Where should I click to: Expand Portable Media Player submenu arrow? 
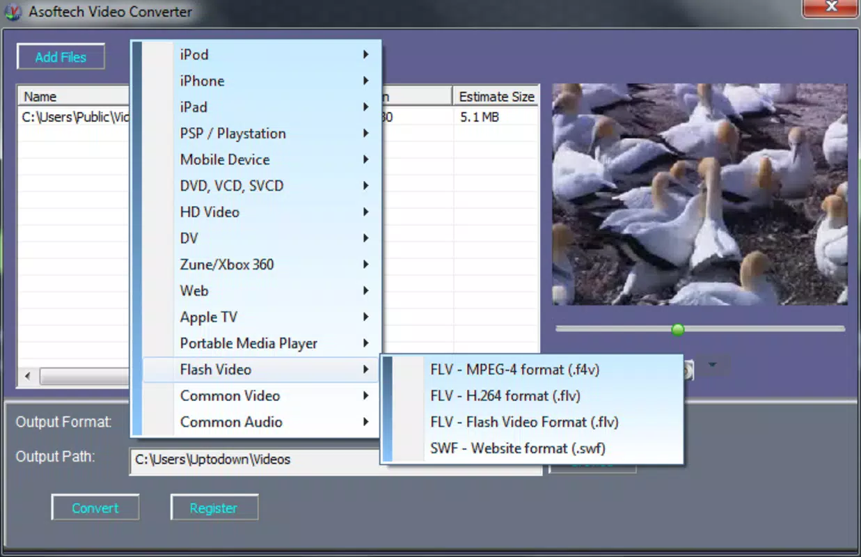pos(365,343)
